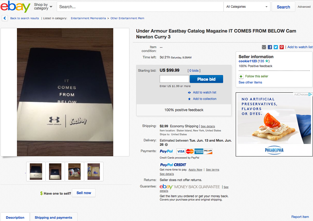Screen dimensions: 313x221
Task: Select the fourth thumbnail photo
Action: pyautogui.click(x=94, y=172)
